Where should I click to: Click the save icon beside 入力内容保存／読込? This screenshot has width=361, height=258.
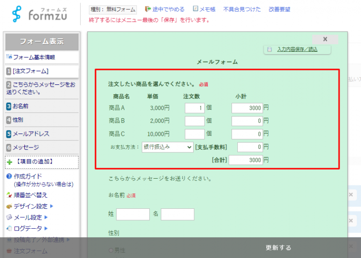[x=269, y=50]
